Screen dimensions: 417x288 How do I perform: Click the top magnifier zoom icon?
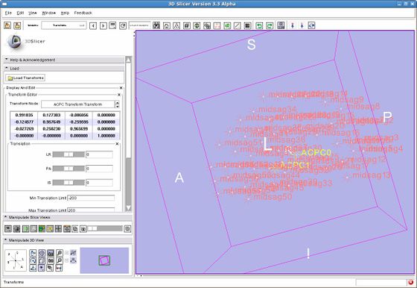pos(59,253)
